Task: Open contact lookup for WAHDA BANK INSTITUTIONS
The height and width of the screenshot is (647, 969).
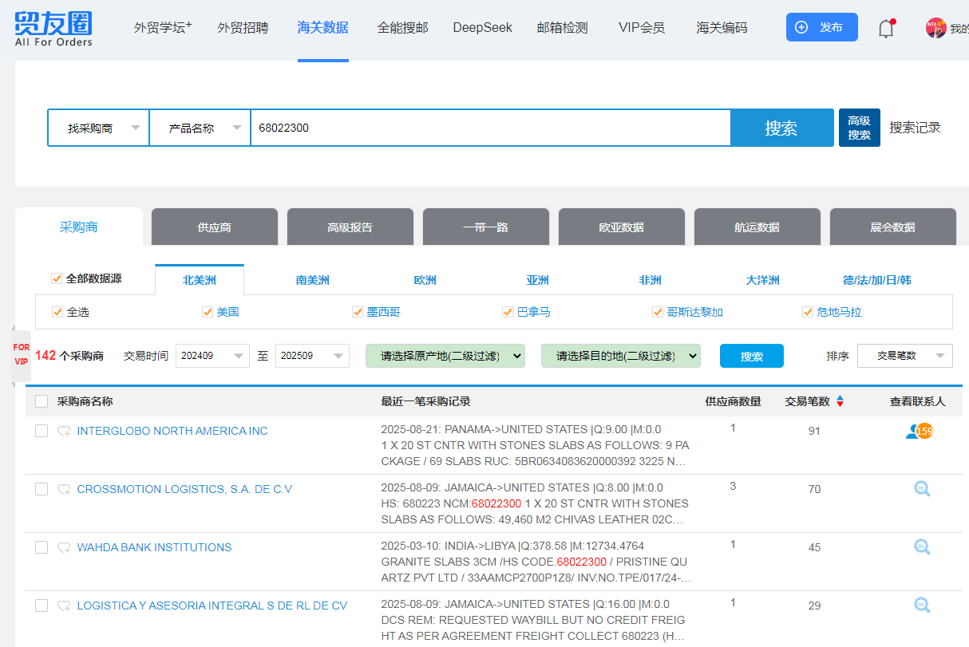Action: (x=922, y=547)
